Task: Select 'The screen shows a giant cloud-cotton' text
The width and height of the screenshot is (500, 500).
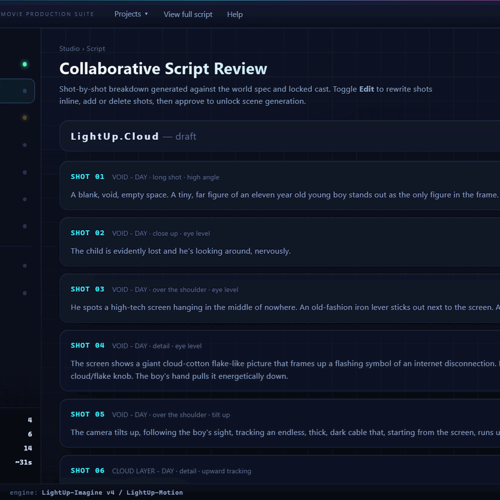Action: [285, 369]
